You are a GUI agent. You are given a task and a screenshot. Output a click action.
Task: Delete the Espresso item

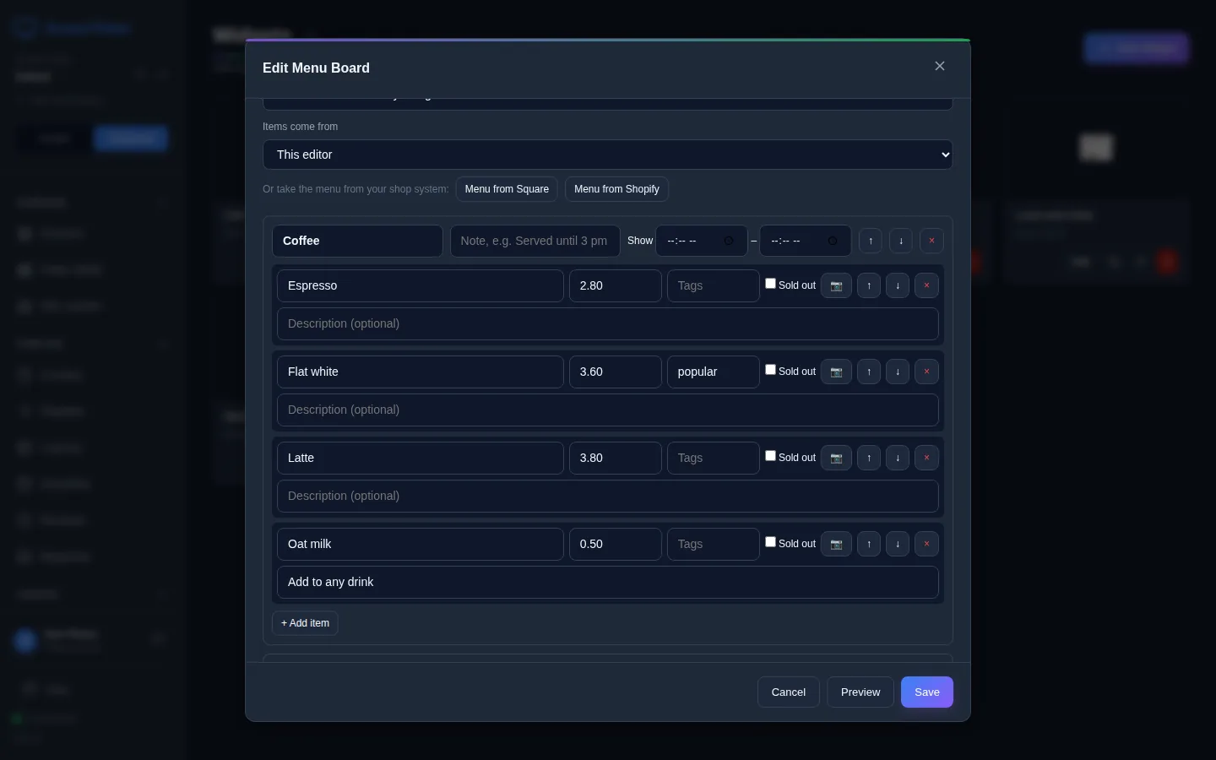click(926, 285)
